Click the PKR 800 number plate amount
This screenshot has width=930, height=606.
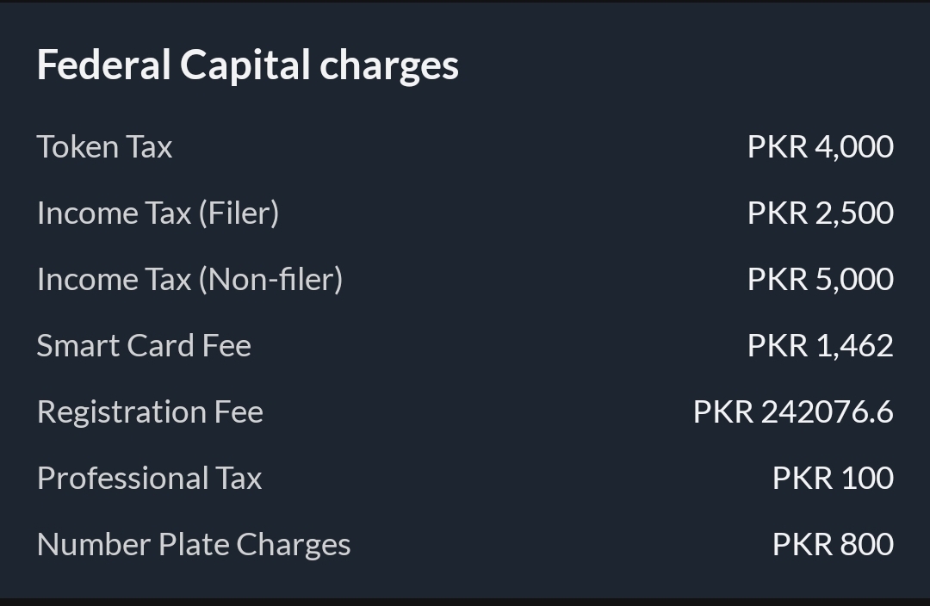point(833,545)
